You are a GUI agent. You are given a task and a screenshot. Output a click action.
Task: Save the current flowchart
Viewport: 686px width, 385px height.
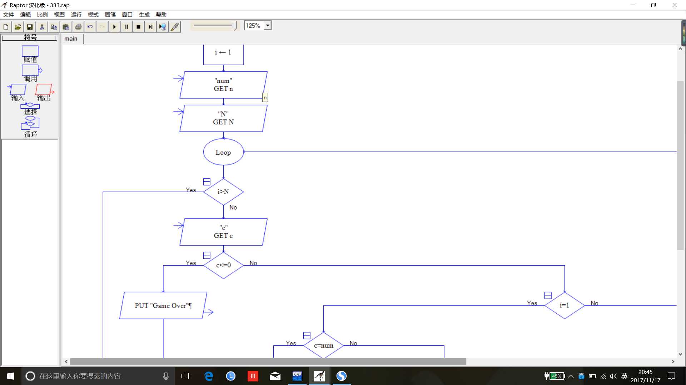click(x=30, y=27)
